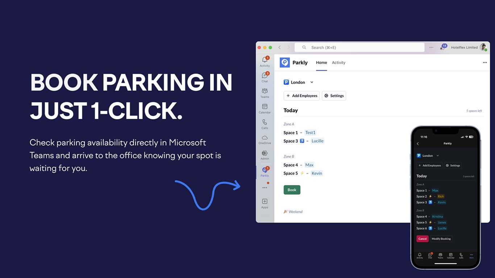Select Parkly app in desktop sidebar

point(265,172)
